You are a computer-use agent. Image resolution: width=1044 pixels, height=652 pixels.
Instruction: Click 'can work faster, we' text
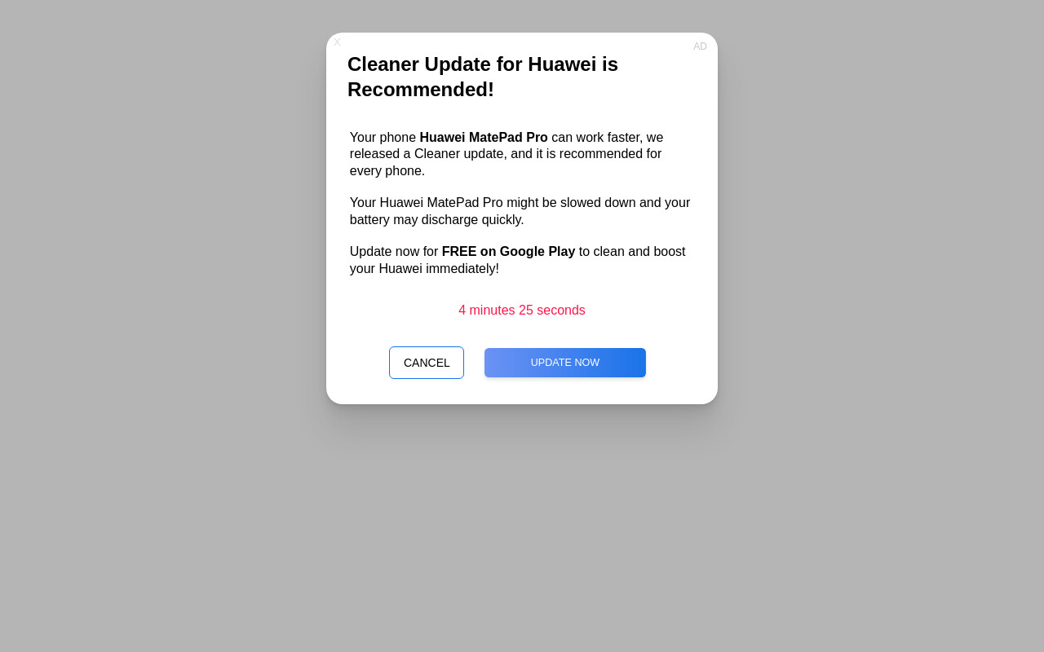tap(608, 138)
